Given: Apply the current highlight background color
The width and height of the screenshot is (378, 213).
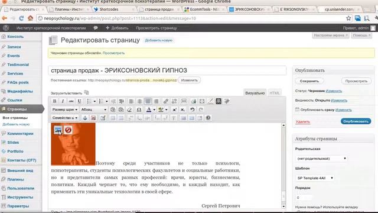Looking at the screenshot, I should pyautogui.click(x=161, y=109).
